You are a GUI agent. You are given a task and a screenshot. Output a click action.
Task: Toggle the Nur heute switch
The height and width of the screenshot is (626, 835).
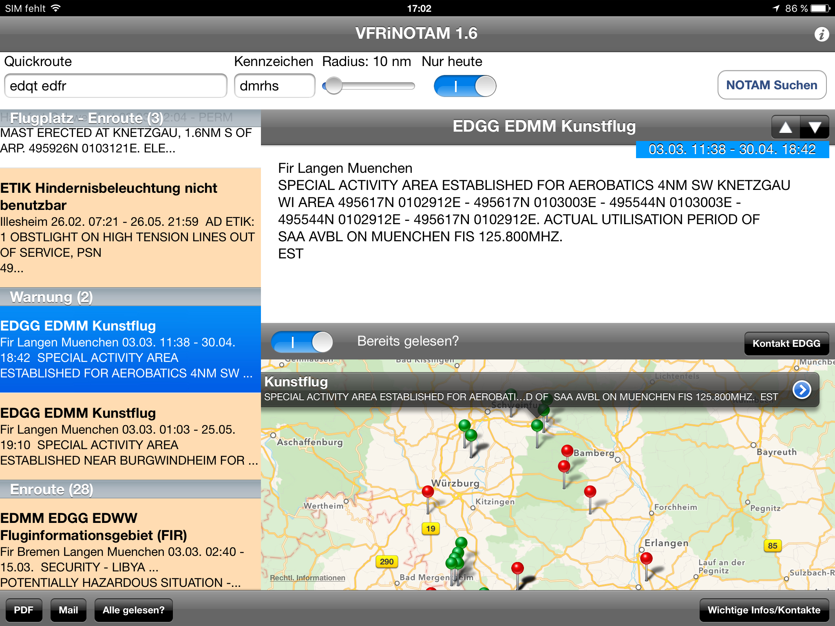point(465,86)
